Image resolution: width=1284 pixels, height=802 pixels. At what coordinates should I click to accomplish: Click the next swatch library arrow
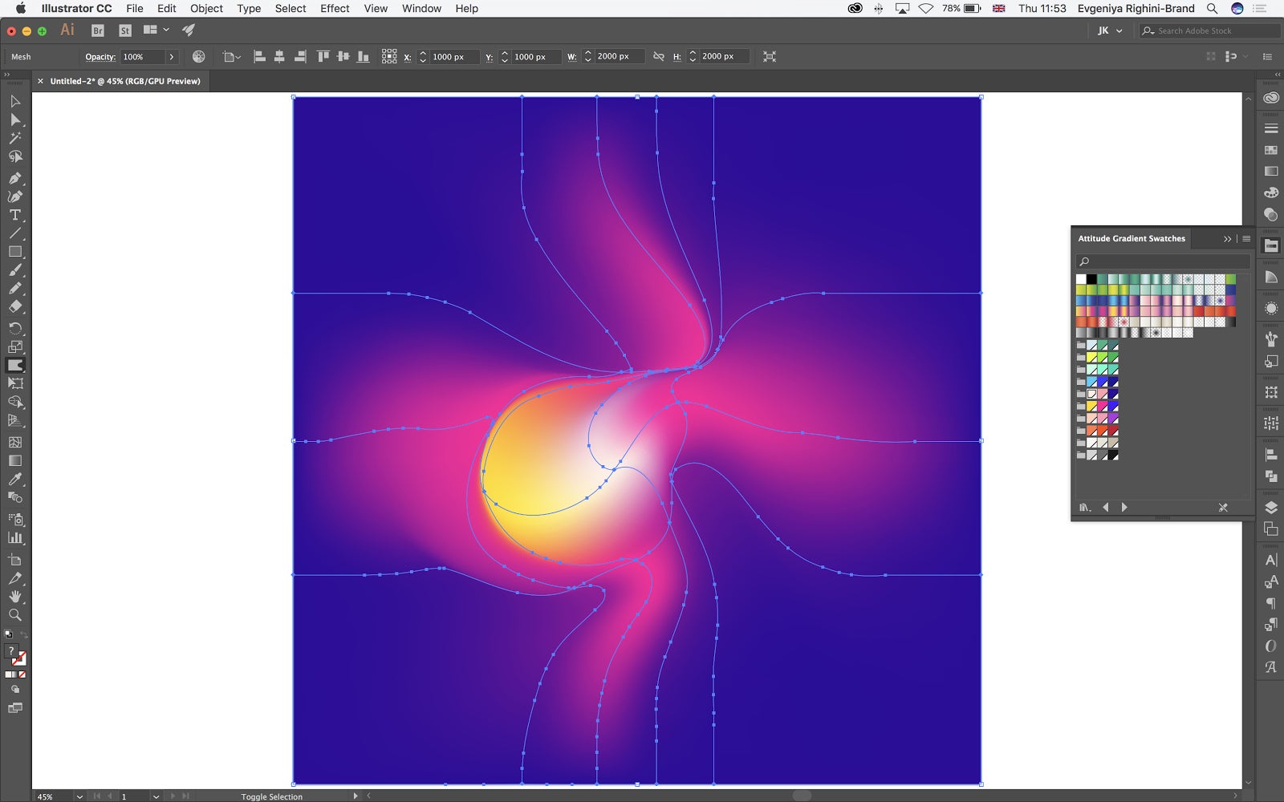(1124, 508)
